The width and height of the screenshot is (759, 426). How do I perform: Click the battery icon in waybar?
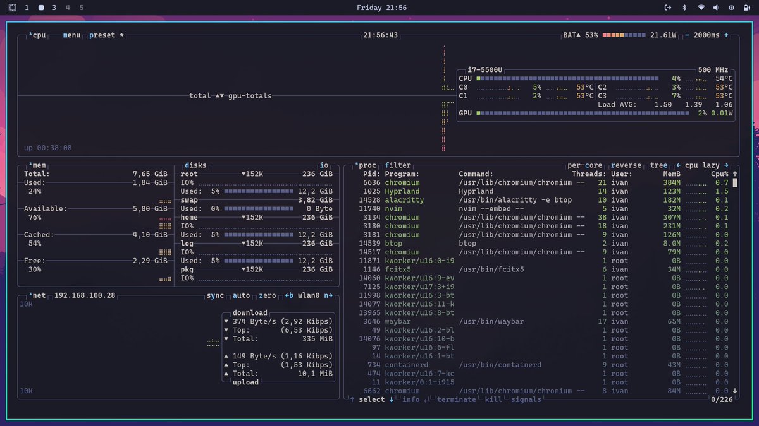pyautogui.click(x=748, y=8)
